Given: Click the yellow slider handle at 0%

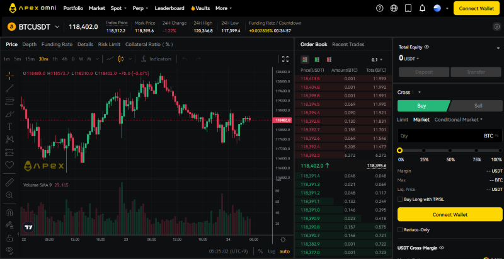Looking at the screenshot, I should (399, 151).
